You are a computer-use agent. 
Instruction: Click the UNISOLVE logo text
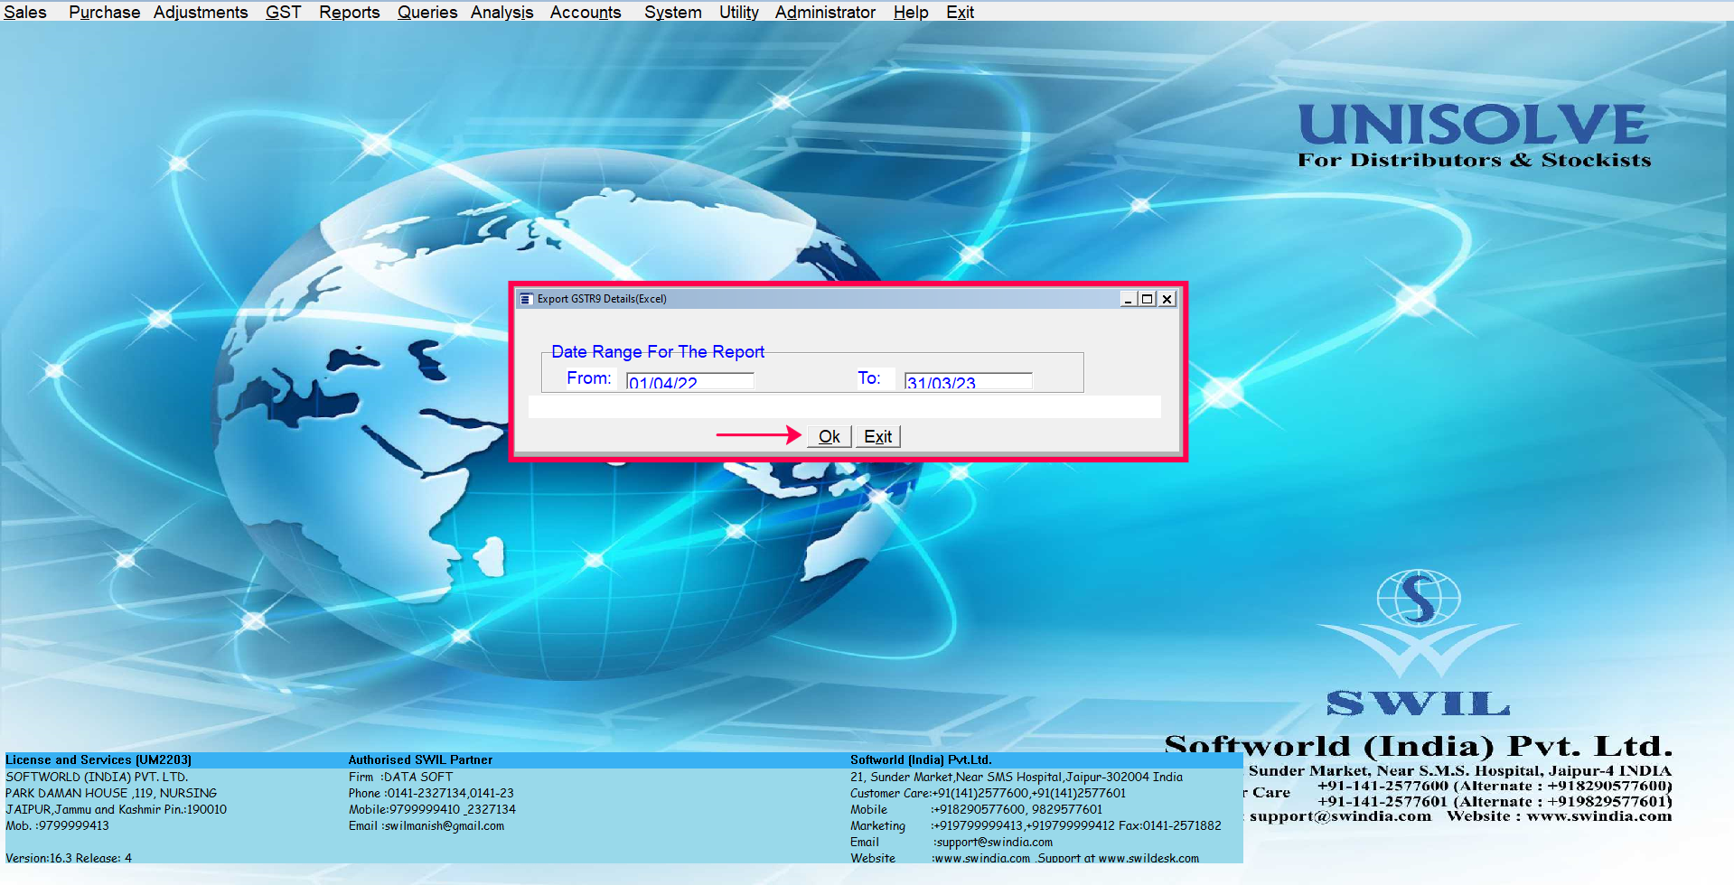click(1474, 125)
